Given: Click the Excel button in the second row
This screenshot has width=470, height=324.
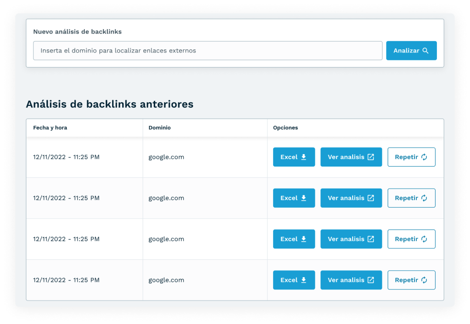Looking at the screenshot, I should 294,198.
